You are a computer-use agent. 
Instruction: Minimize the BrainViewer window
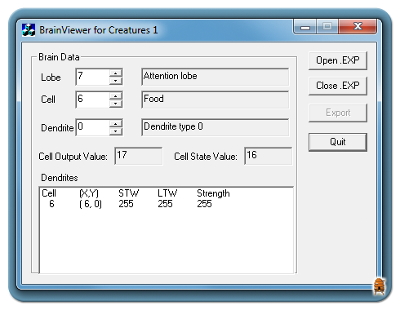pos(305,27)
